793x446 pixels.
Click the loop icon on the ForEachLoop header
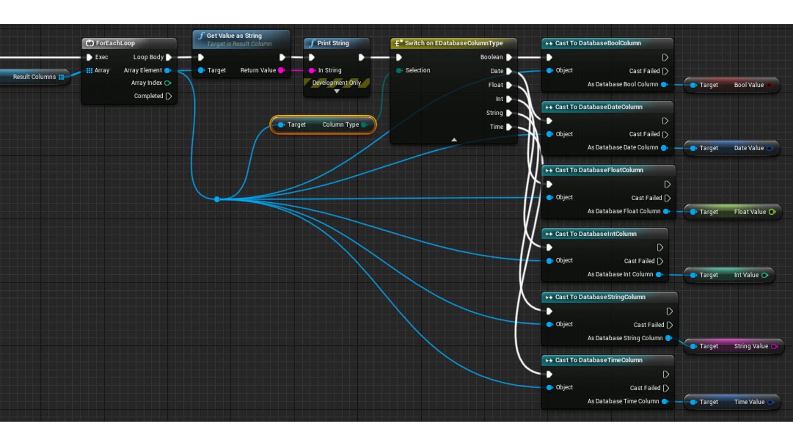pyautogui.click(x=89, y=43)
